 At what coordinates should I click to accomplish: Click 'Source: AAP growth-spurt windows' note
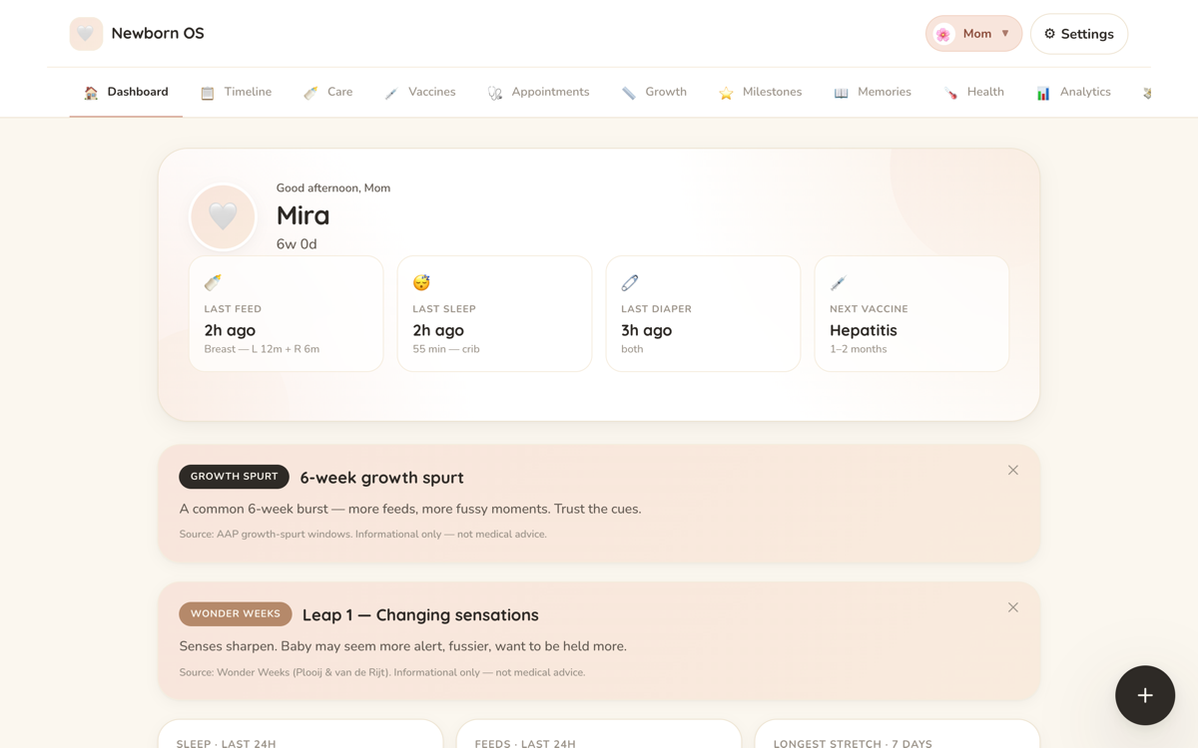point(363,535)
